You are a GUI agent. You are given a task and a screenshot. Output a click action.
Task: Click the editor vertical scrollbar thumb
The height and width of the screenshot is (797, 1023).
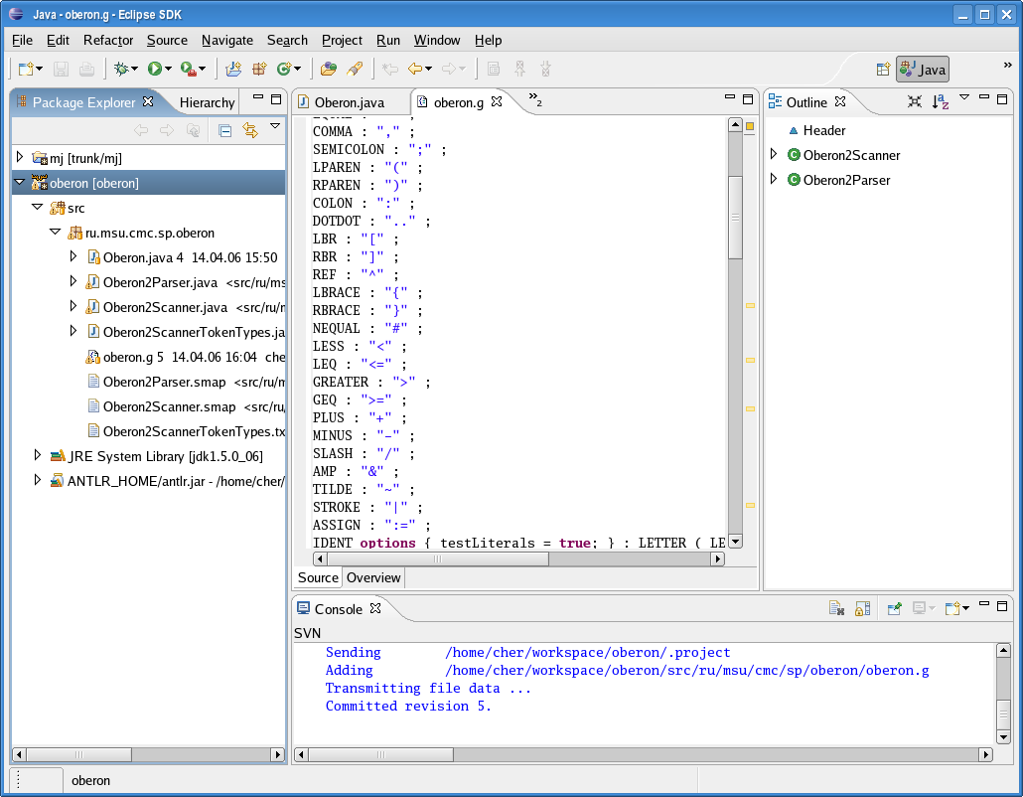coord(735,218)
